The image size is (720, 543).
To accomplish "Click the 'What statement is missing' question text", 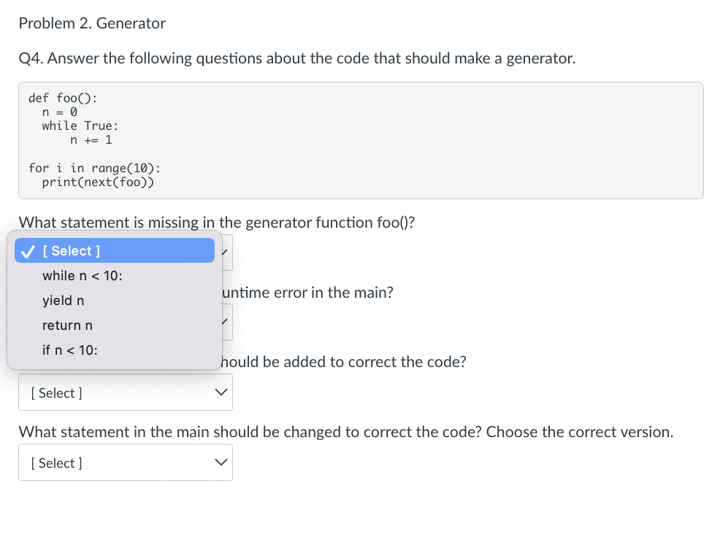I will point(217,222).
